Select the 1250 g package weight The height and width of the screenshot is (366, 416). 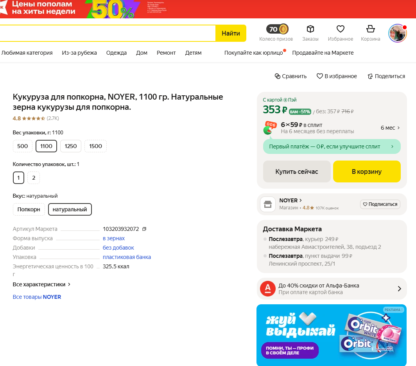pyautogui.click(x=71, y=146)
